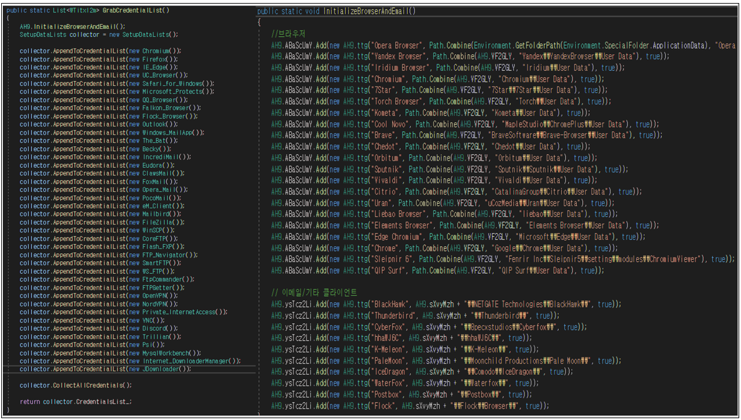Screen dimensions: 741x420
Task: Select the "7Star" entry line
Action: [440, 90]
